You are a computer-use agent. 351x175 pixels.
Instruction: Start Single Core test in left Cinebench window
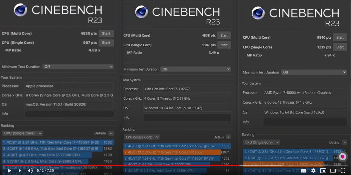pos(106,43)
